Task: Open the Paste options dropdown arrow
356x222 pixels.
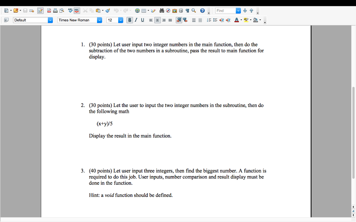Action: (x=103, y=11)
